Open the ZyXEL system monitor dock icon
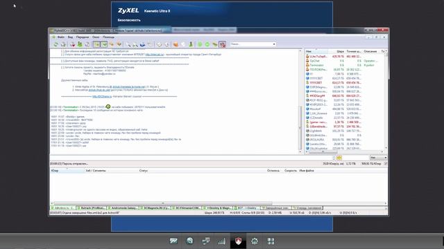 pos(173,241)
